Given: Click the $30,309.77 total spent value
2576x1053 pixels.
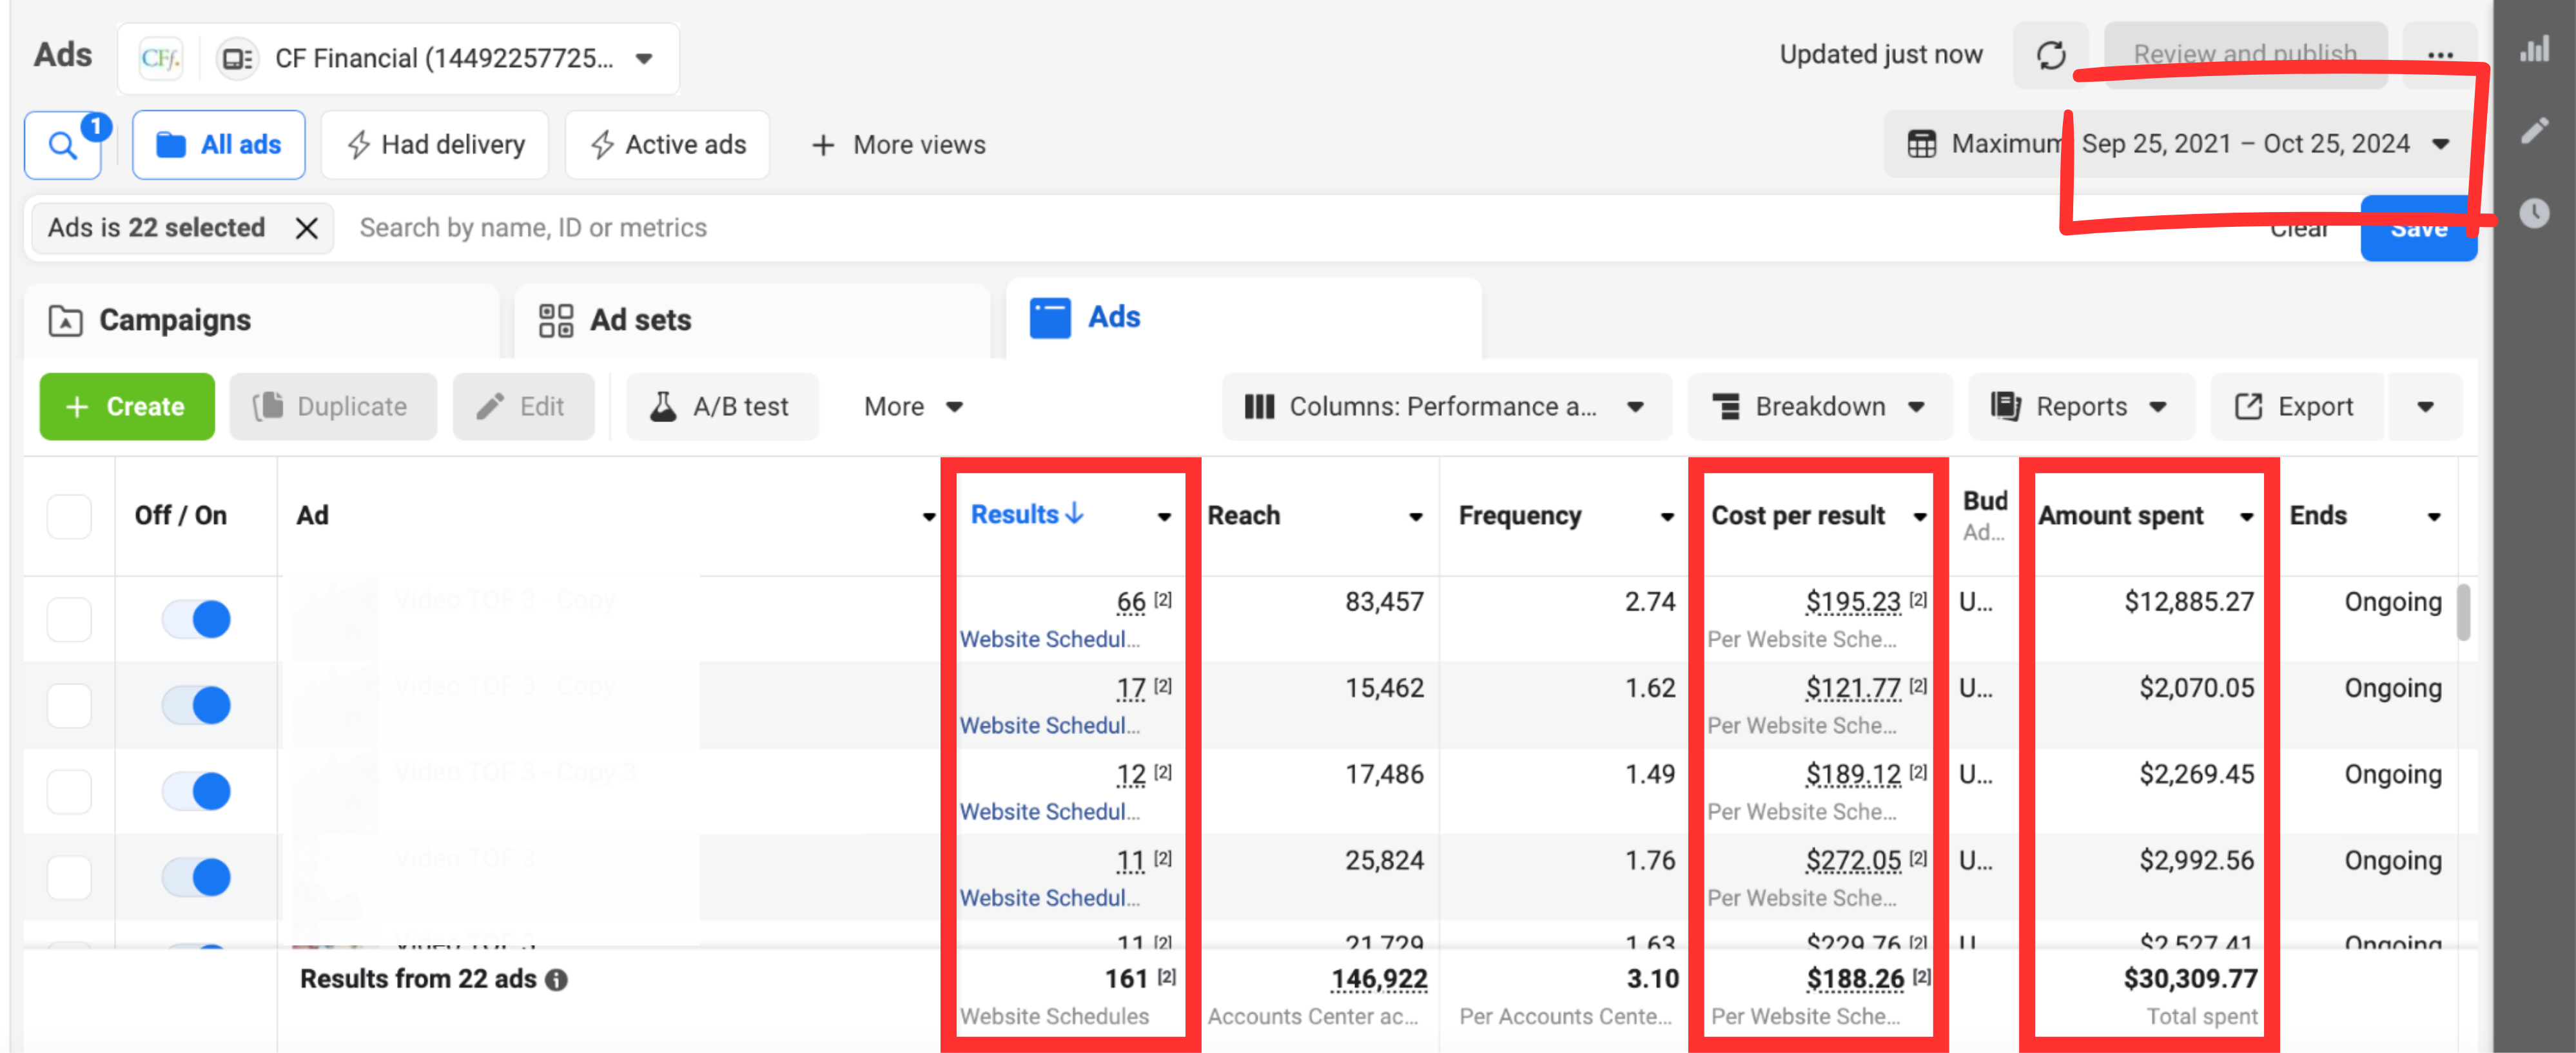Looking at the screenshot, I should [x=2190, y=979].
